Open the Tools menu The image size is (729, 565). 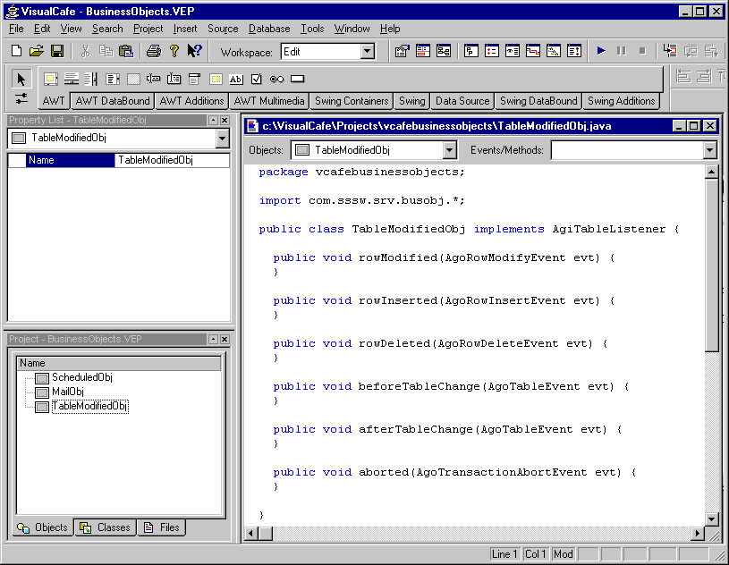click(312, 29)
